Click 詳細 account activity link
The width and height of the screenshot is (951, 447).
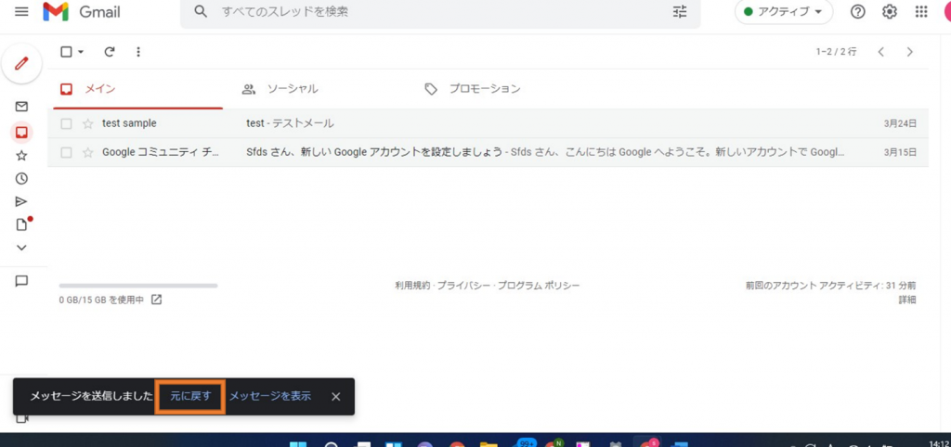907,300
